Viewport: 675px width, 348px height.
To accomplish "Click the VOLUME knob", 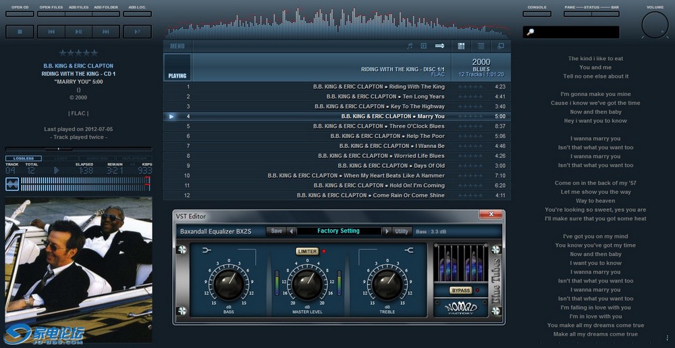I will coord(655,25).
